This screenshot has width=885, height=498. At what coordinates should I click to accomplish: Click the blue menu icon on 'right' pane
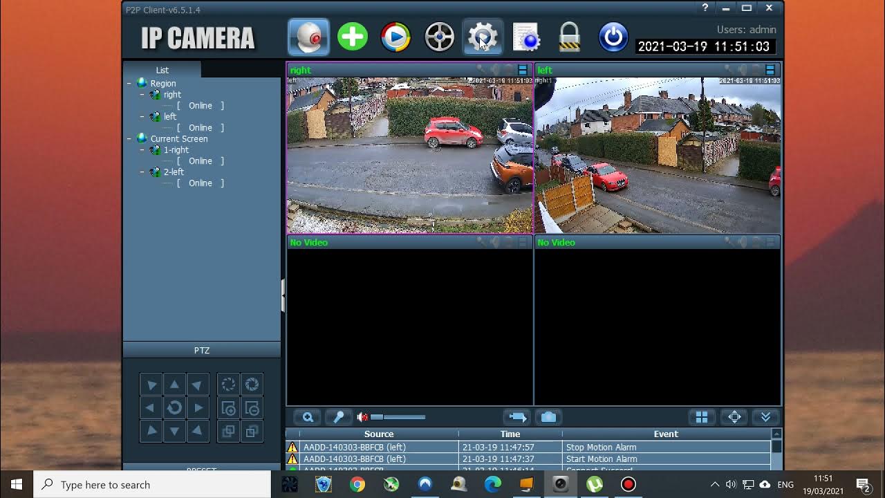[523, 70]
